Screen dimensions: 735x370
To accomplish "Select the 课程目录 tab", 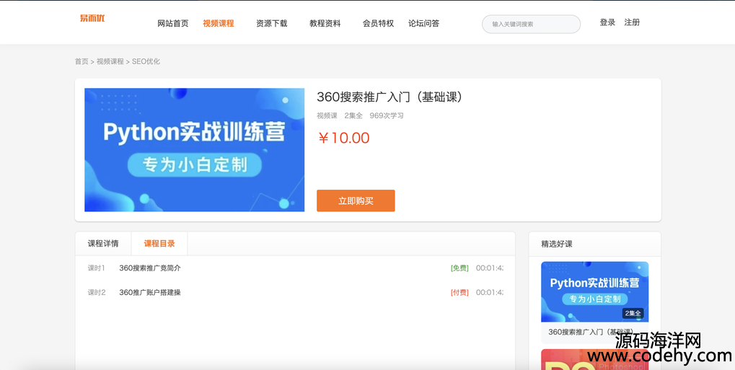I will pos(159,243).
